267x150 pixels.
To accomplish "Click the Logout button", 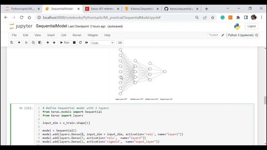I will tap(252, 26).
